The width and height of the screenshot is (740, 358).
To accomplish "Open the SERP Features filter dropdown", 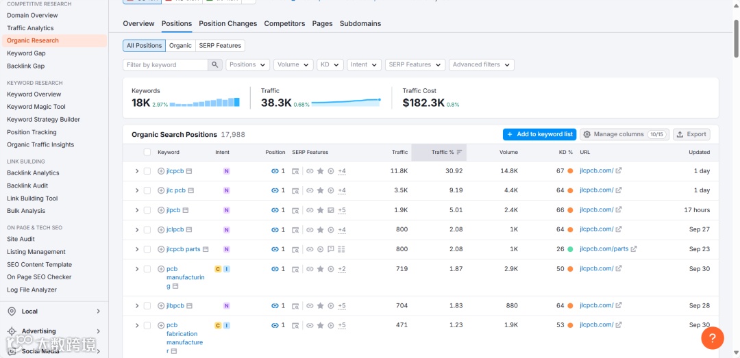I will 415,64.
